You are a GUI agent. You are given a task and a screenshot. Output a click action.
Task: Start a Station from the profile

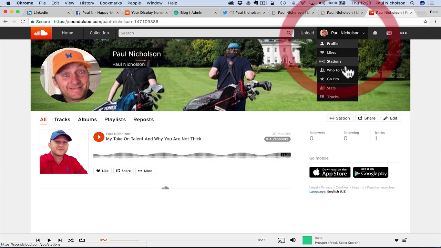(339, 118)
